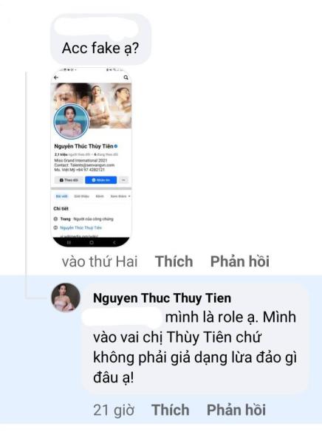Open the three-dot more options button

(x=123, y=180)
